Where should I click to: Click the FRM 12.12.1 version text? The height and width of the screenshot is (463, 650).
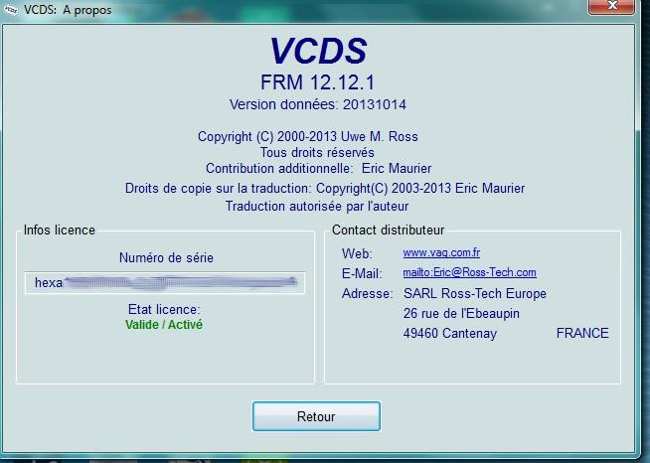[x=318, y=80]
